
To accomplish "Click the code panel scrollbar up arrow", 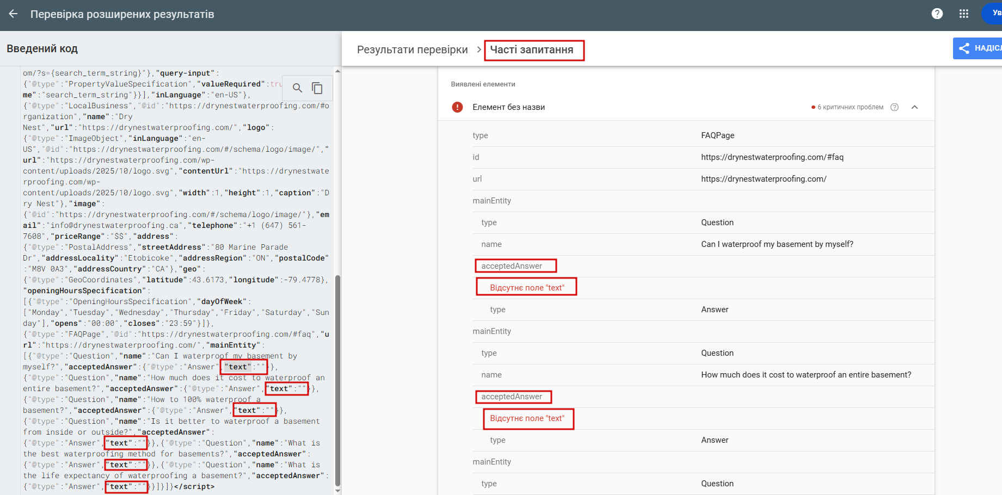I will [337, 71].
